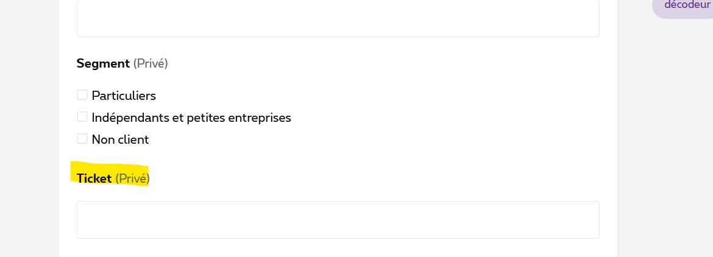Enable the Non client checkbox
The height and width of the screenshot is (257, 713).
(82, 139)
